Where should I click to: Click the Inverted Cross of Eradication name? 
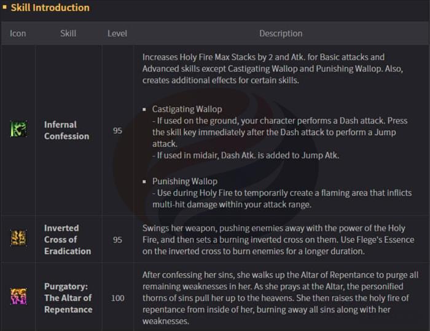67,239
